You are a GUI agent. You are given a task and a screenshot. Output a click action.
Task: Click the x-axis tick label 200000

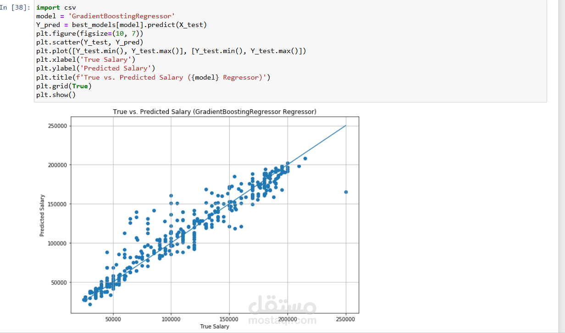(288, 318)
